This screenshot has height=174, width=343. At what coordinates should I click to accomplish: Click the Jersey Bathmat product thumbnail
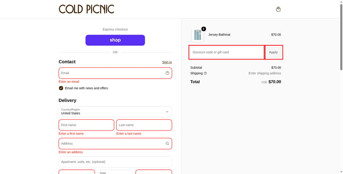pos(198,35)
